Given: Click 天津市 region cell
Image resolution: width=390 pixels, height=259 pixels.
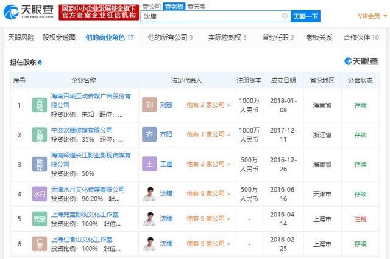Looking at the screenshot, I should click(x=322, y=194).
